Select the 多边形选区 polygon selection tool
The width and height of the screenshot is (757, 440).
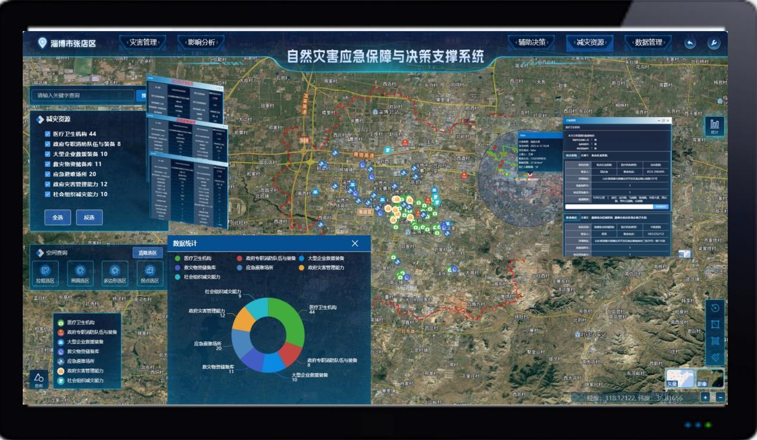click(x=115, y=272)
